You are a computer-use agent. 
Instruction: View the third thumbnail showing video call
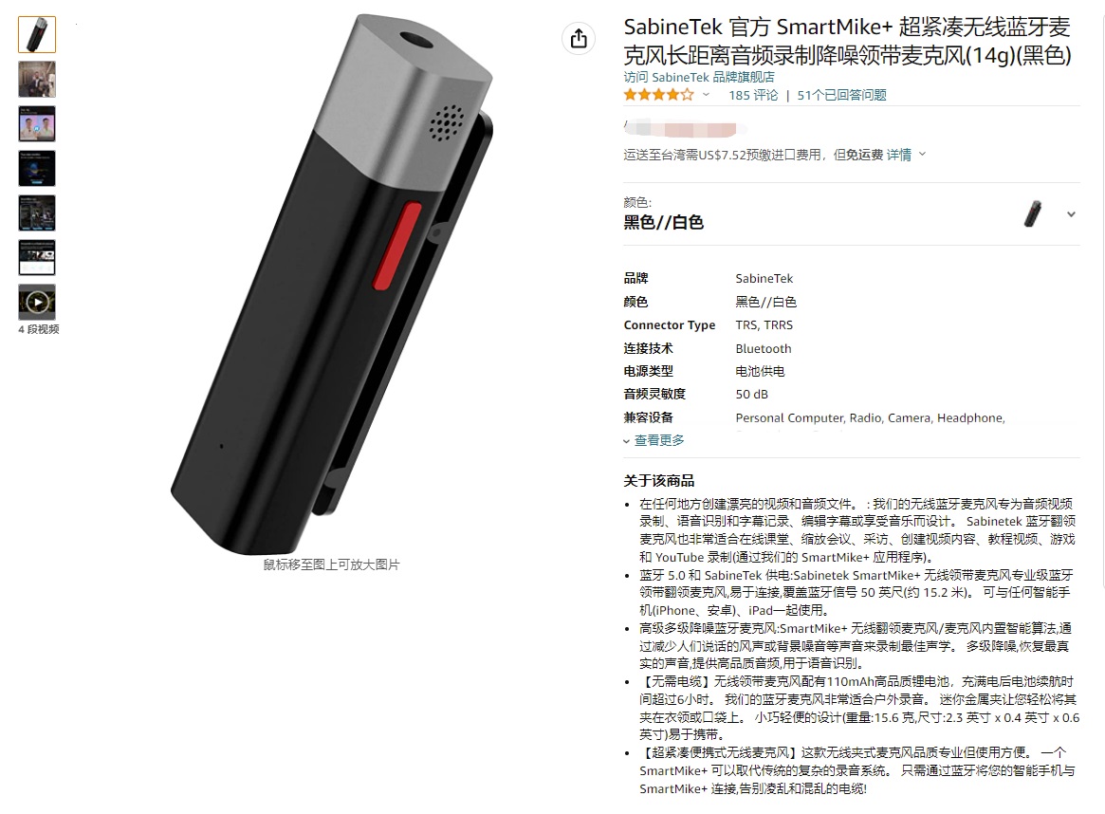(37, 124)
